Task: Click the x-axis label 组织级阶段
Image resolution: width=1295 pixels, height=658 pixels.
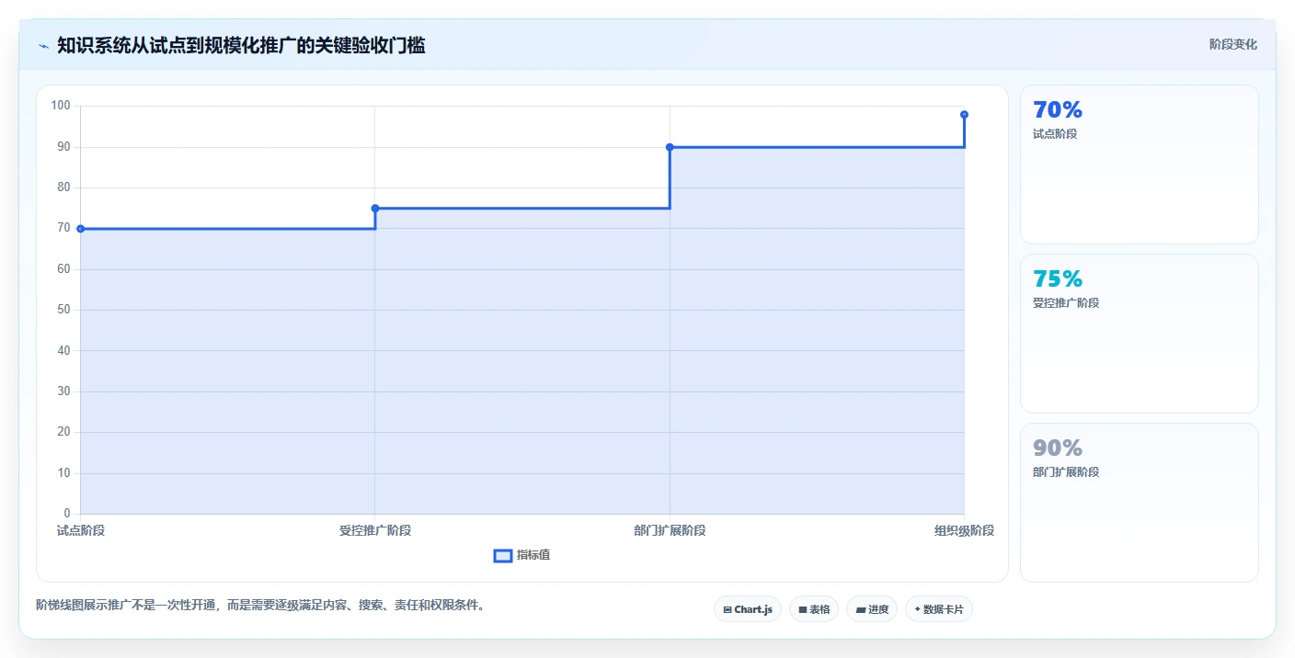Action: click(964, 530)
